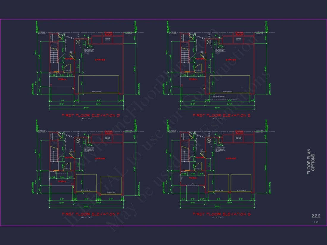Select the staircase symbol in Elevation E
The width and height of the screenshot is (327, 245).
tap(185, 55)
